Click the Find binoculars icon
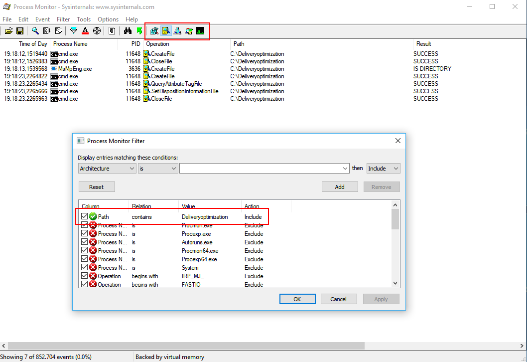This screenshot has width=527, height=362. point(128,31)
